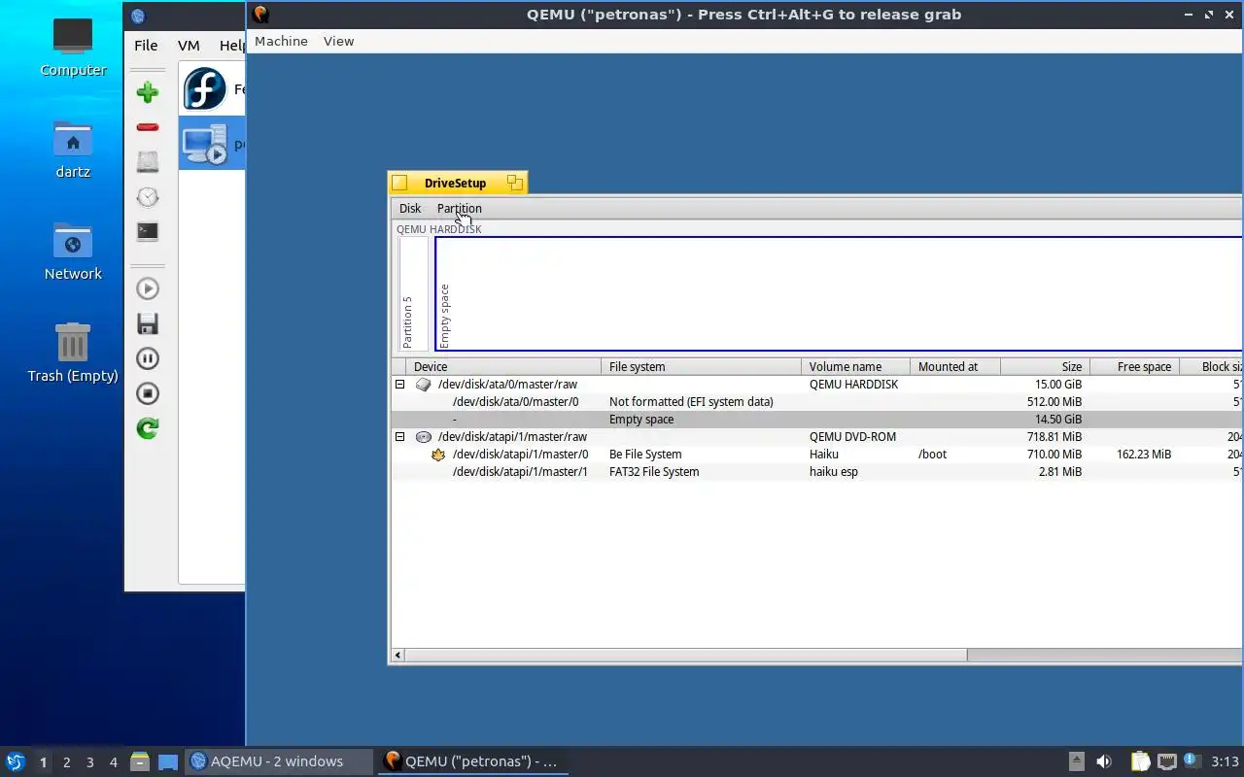The height and width of the screenshot is (777, 1244).
Task: Open the start menu icon in taskbar
Action: click(x=15, y=761)
